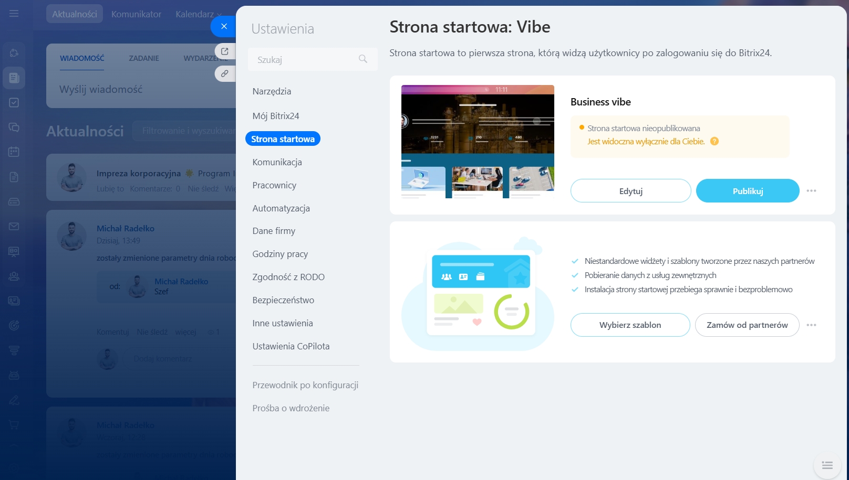849x480 pixels.
Task: Focus the Szukaj search field
Action: pyautogui.click(x=305, y=60)
